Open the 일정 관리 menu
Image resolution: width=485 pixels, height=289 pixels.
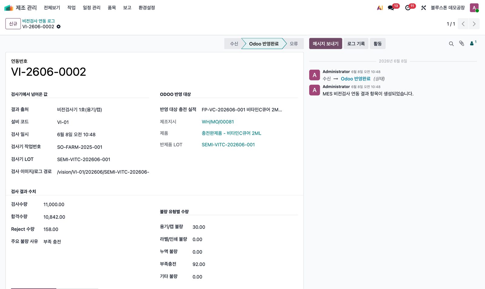click(x=92, y=8)
